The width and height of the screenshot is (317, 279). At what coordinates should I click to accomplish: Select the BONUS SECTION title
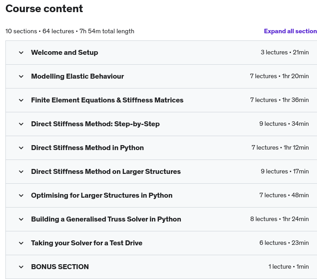[x=60, y=267]
